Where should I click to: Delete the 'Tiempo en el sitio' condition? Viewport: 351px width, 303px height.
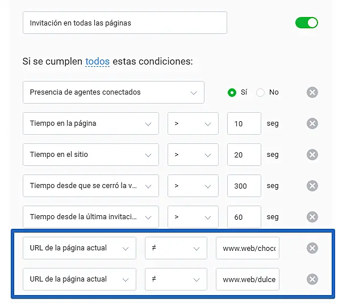click(x=312, y=155)
